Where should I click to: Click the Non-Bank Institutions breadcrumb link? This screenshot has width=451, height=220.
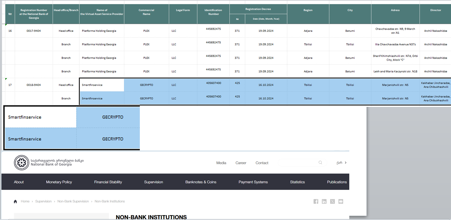[x=110, y=201]
